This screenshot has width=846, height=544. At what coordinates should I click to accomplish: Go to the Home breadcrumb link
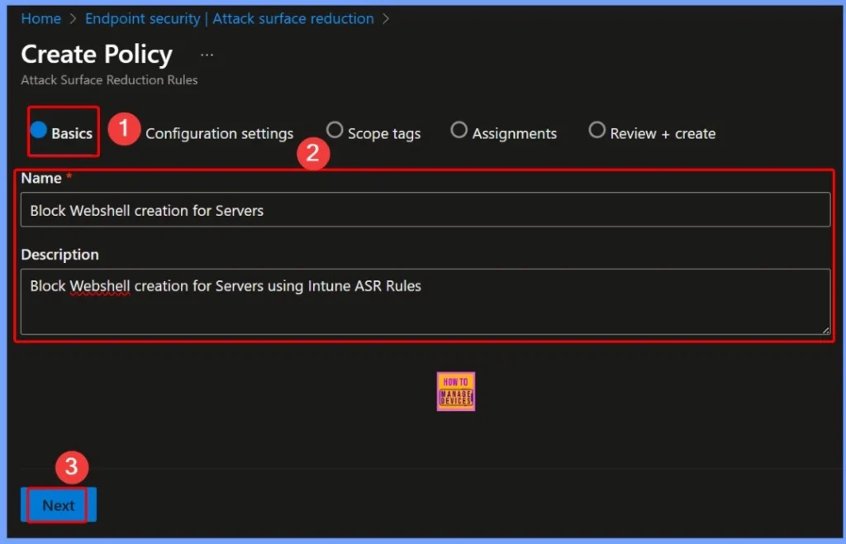coord(40,18)
